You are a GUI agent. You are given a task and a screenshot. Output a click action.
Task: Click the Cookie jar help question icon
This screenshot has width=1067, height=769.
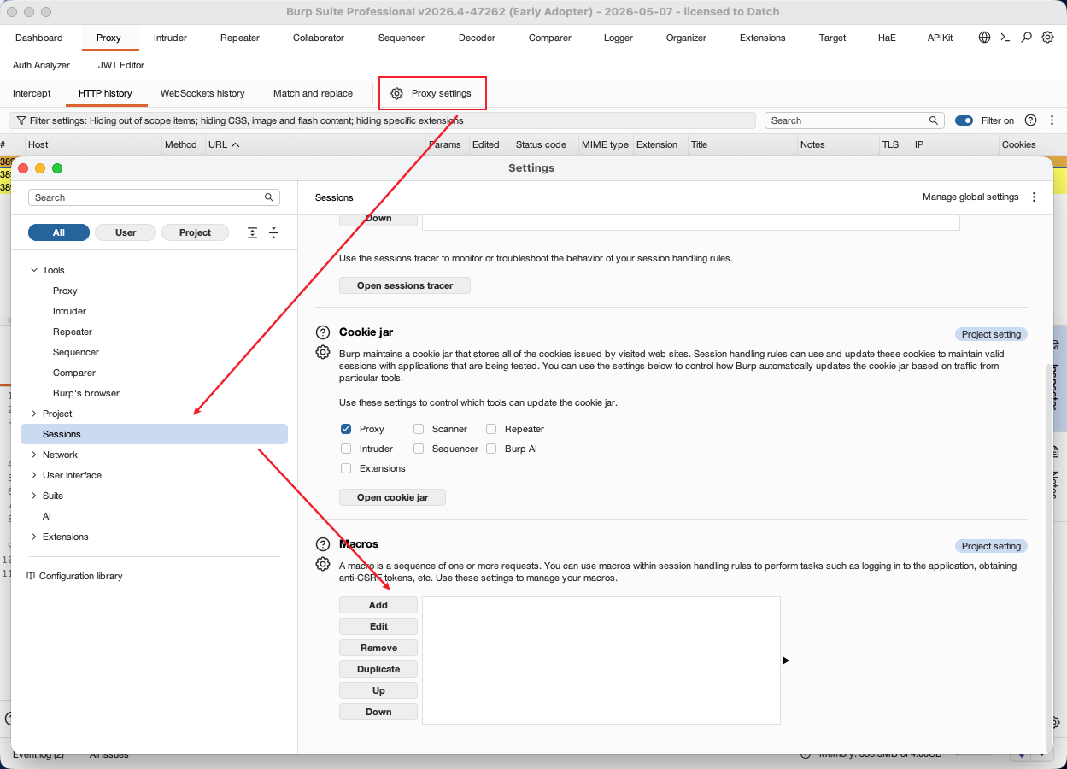pyautogui.click(x=323, y=332)
